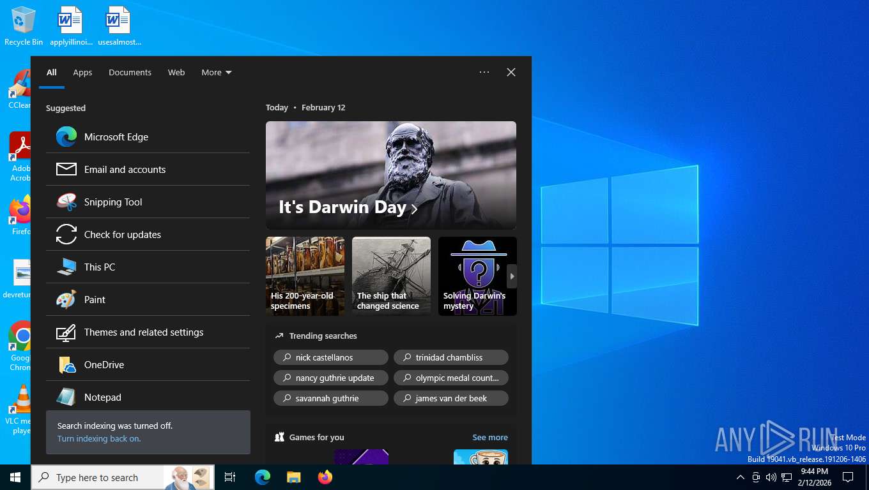Select applyillinoi Word document on desktop
869x490 pixels.
click(x=71, y=26)
